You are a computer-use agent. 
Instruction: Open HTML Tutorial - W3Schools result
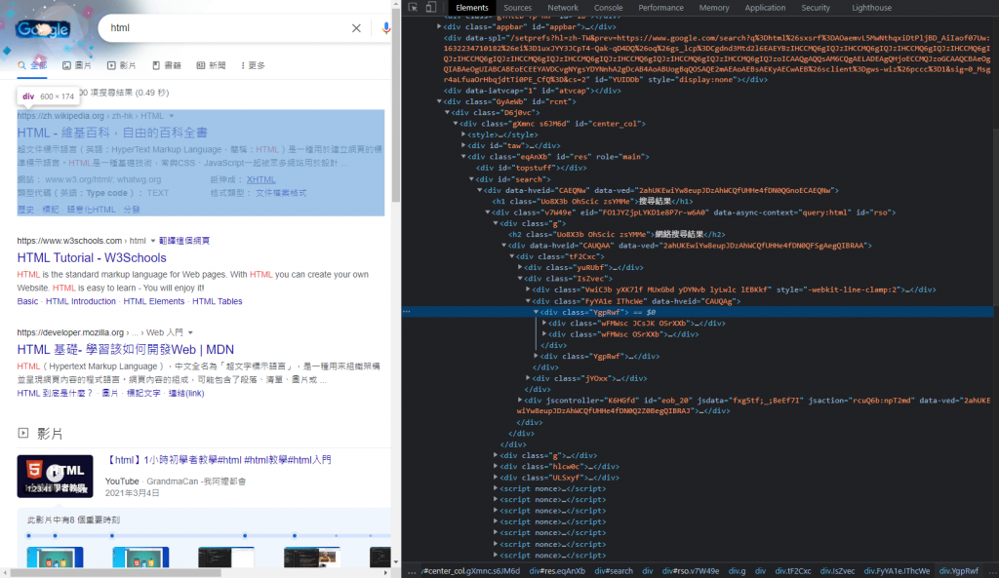[x=92, y=257]
